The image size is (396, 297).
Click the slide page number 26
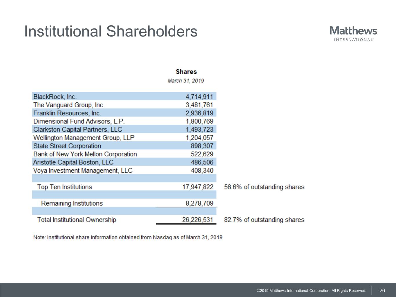382,291
